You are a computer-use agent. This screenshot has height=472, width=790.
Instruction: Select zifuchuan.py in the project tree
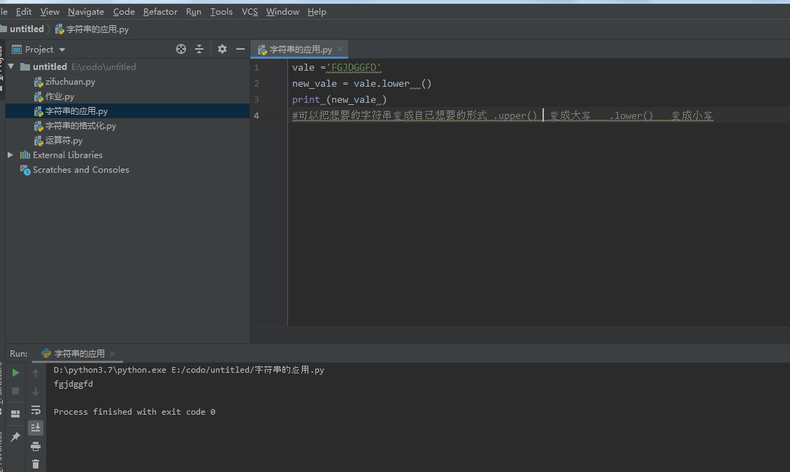pos(70,82)
